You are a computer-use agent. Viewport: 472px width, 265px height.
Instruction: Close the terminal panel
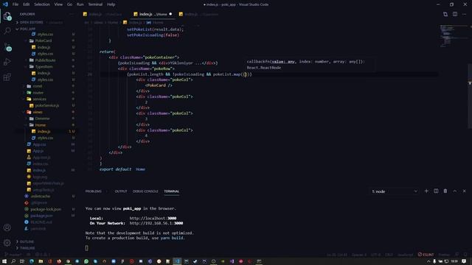click(464, 191)
